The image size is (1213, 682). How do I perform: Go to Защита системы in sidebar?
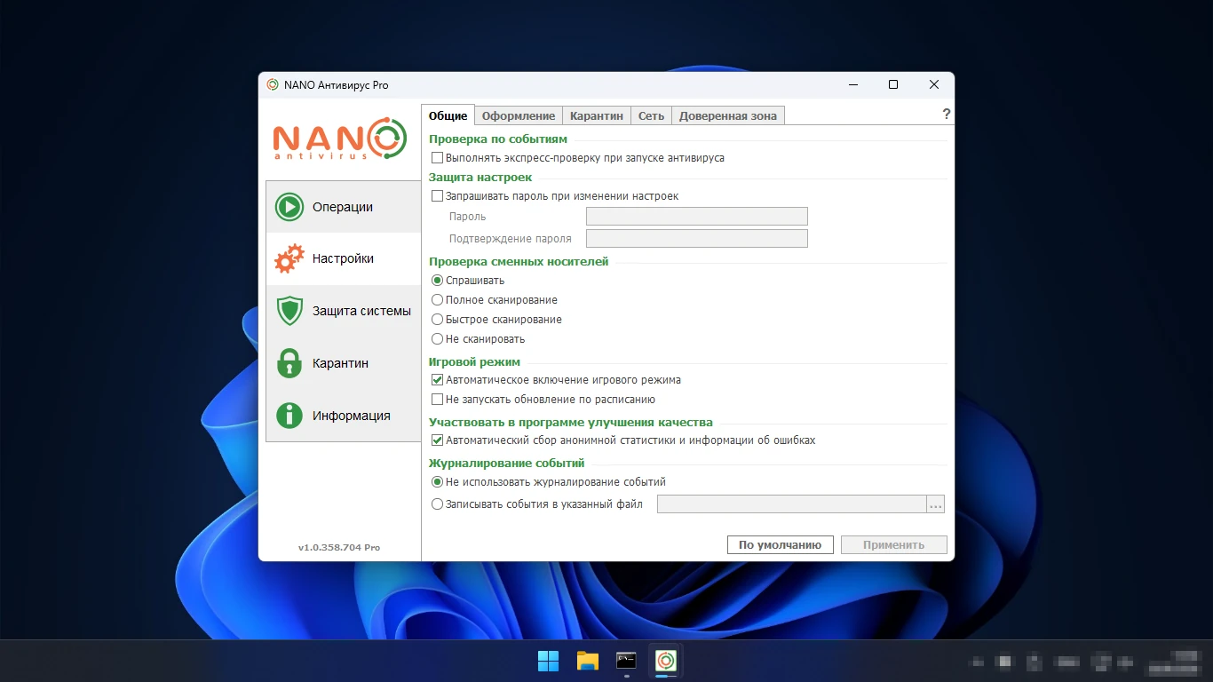(x=343, y=311)
